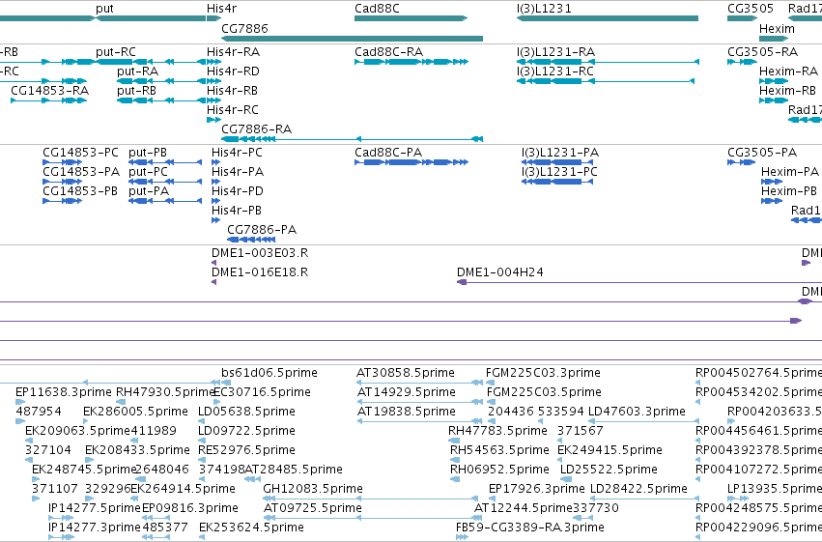Click transcript 'His4r-RA'
Viewport: 822px width, 542px height.
(233, 52)
